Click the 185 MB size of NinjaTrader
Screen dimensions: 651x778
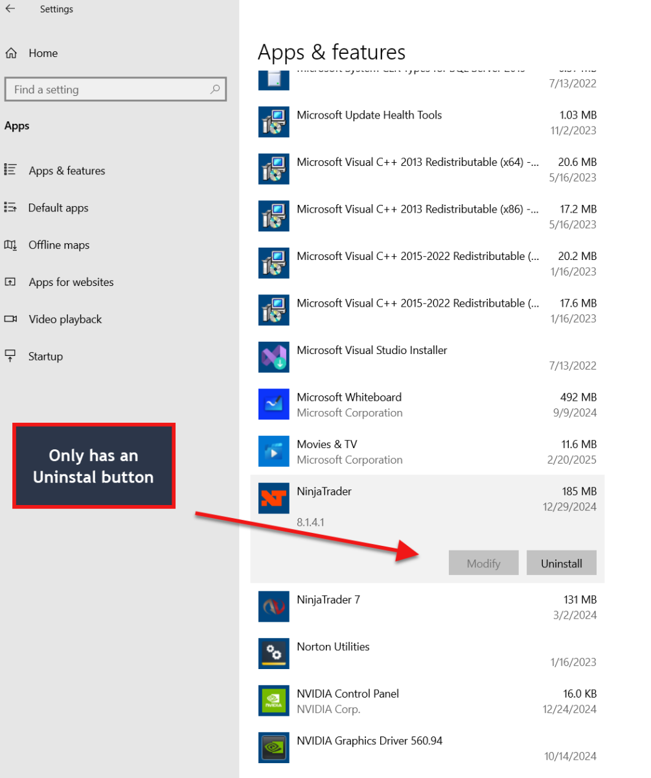tap(579, 491)
